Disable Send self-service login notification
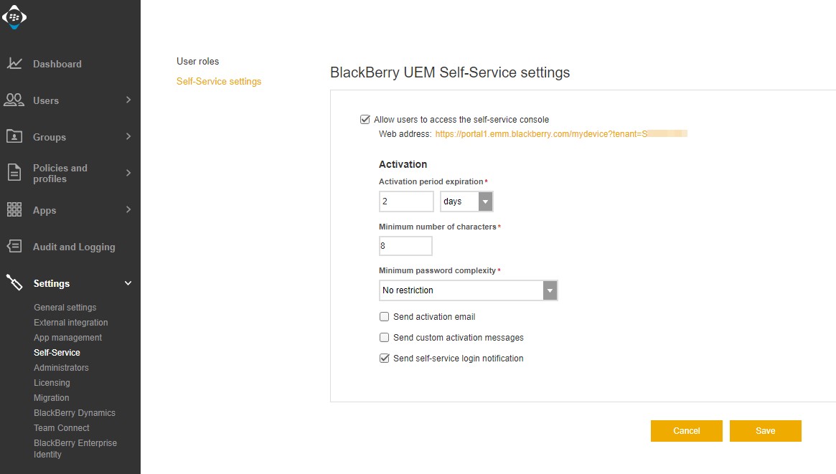This screenshot has width=836, height=474. (x=385, y=359)
